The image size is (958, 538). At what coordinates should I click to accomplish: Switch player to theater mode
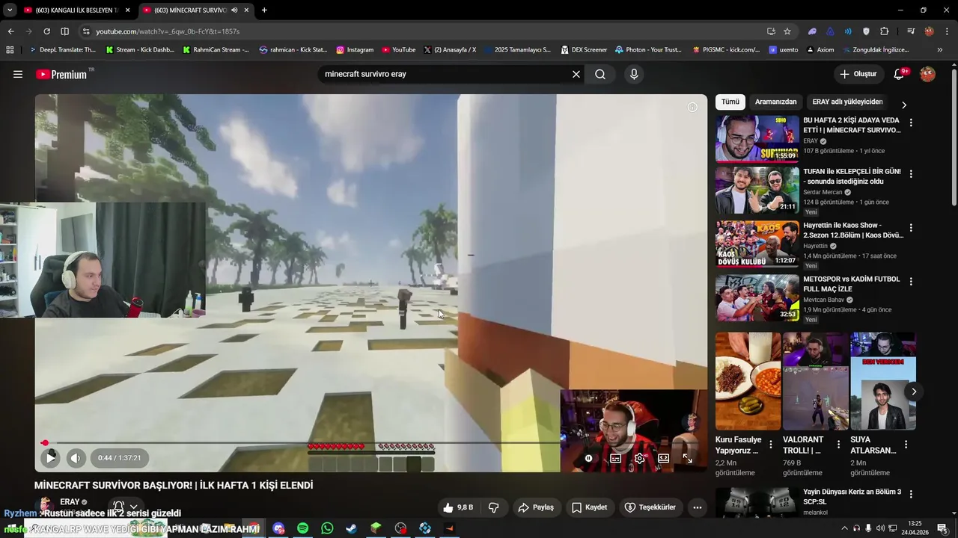click(x=663, y=458)
